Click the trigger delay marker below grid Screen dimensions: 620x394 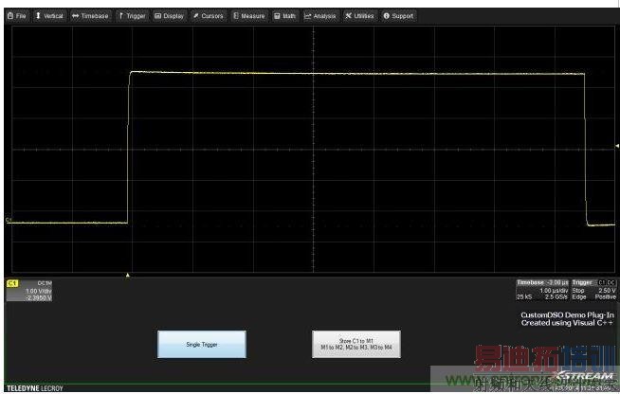pos(128,275)
